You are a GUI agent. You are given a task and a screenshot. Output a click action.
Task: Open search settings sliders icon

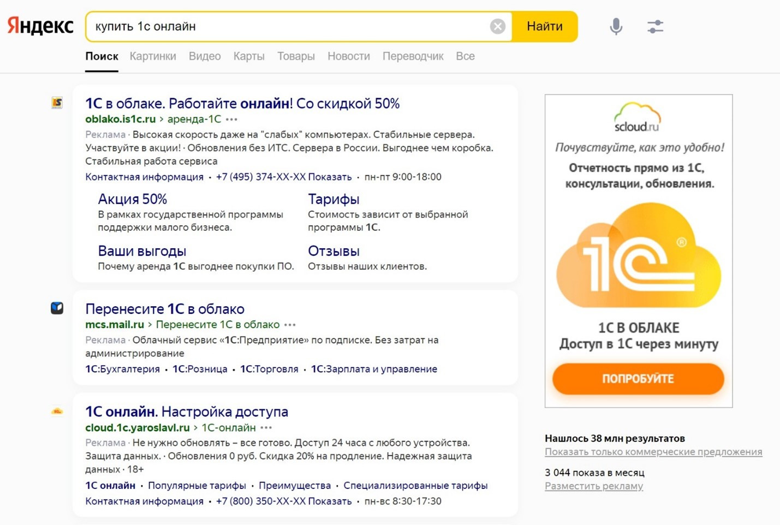coord(655,26)
